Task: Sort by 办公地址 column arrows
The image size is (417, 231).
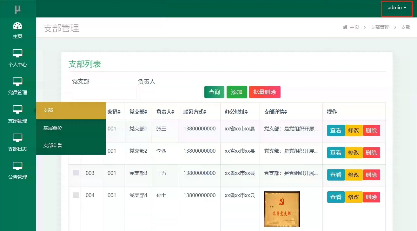Action: click(x=246, y=112)
